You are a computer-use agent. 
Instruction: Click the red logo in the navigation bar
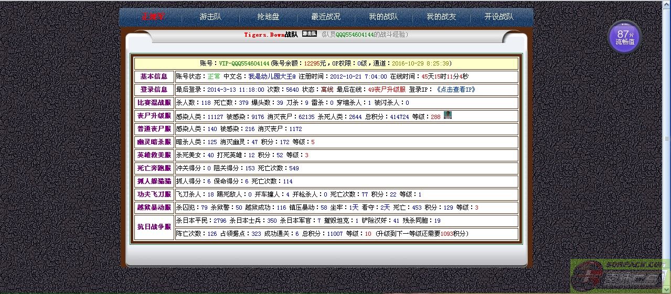[153, 17]
